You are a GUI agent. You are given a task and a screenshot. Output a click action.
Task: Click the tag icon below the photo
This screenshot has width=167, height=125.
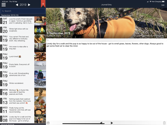tap(48, 40)
